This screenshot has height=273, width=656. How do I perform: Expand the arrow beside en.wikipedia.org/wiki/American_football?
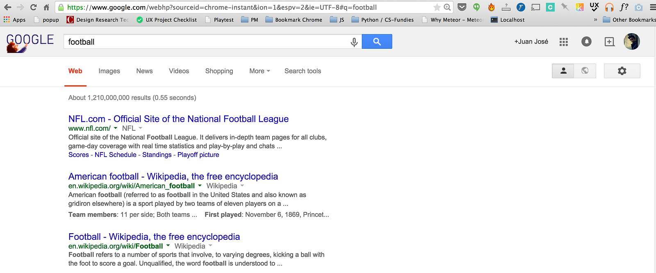pos(200,186)
